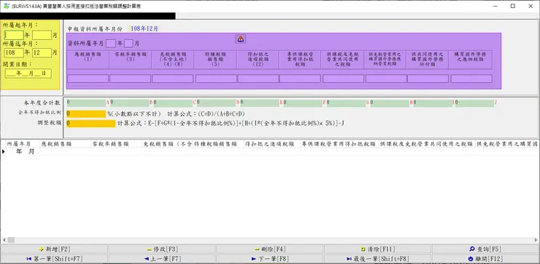Viewport: 540px width, 264px height.
Task: Click the 開業日期 date input field
Action: pos(28,73)
